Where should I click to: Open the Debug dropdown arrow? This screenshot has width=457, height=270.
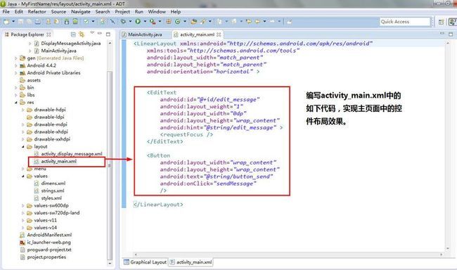[x=130, y=21]
